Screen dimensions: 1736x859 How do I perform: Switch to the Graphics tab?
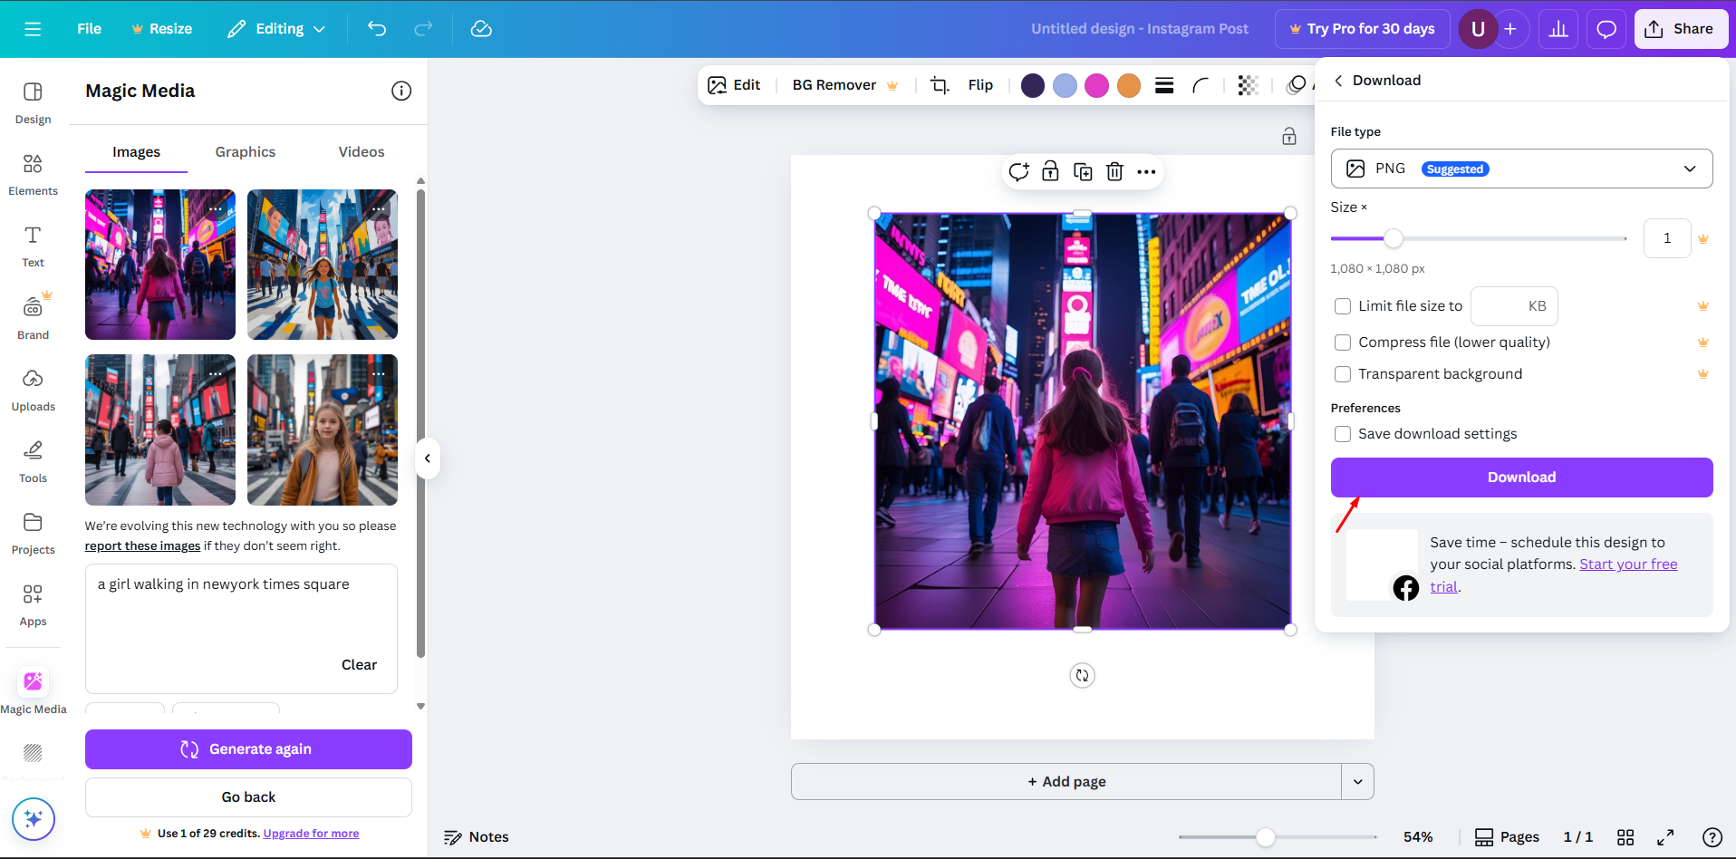tap(245, 151)
